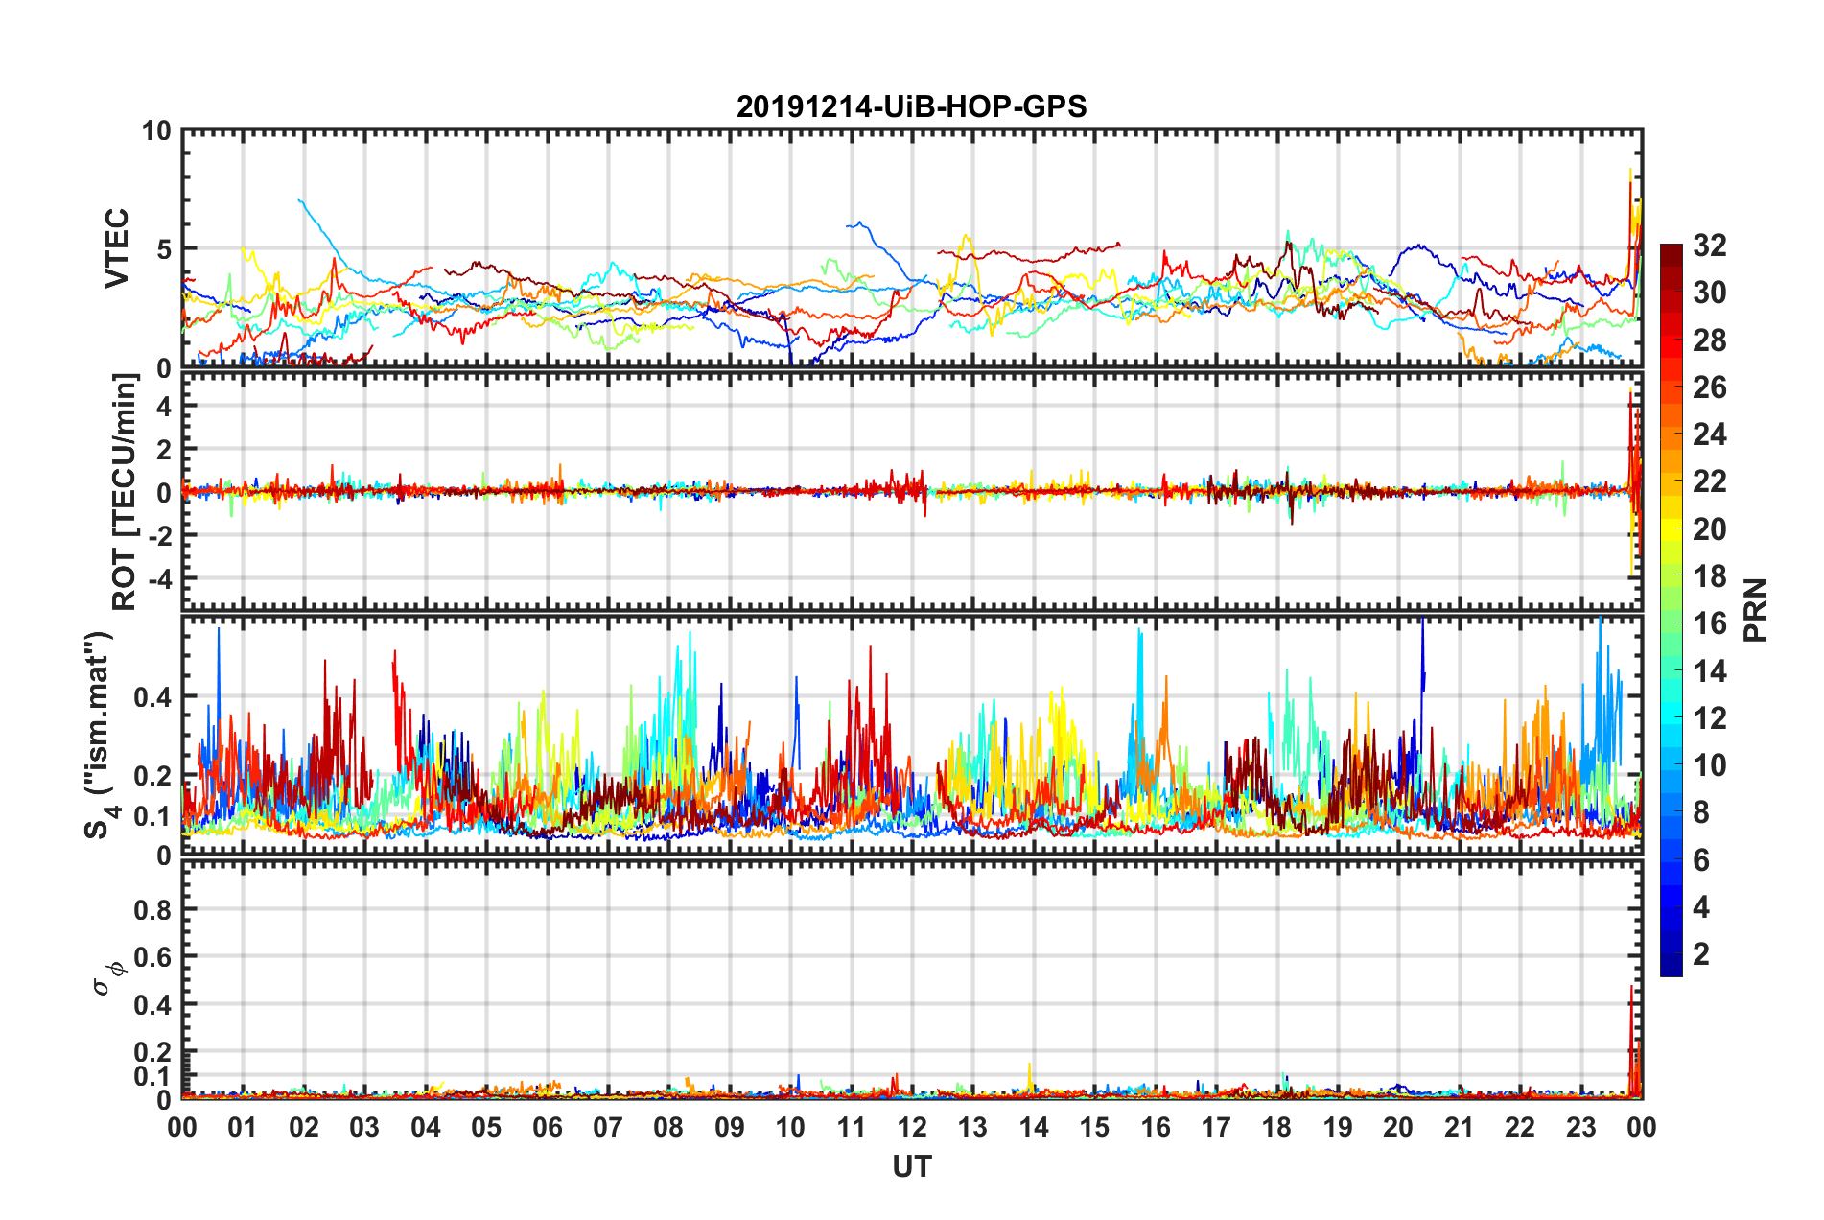Click colorbar tick value 14
The image size is (1824, 1220).
[1710, 671]
